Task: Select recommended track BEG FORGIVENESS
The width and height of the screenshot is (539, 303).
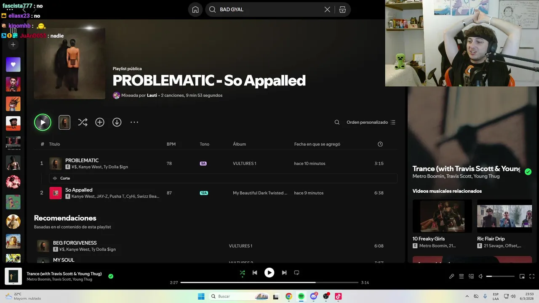Action: (x=75, y=243)
